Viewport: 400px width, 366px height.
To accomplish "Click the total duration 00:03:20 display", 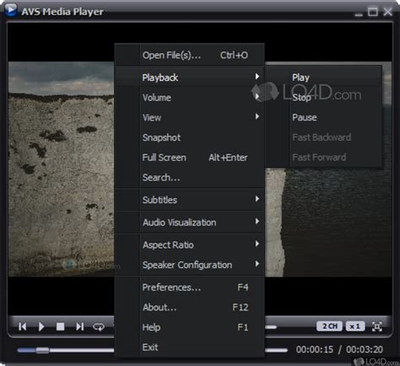I will coord(365,349).
